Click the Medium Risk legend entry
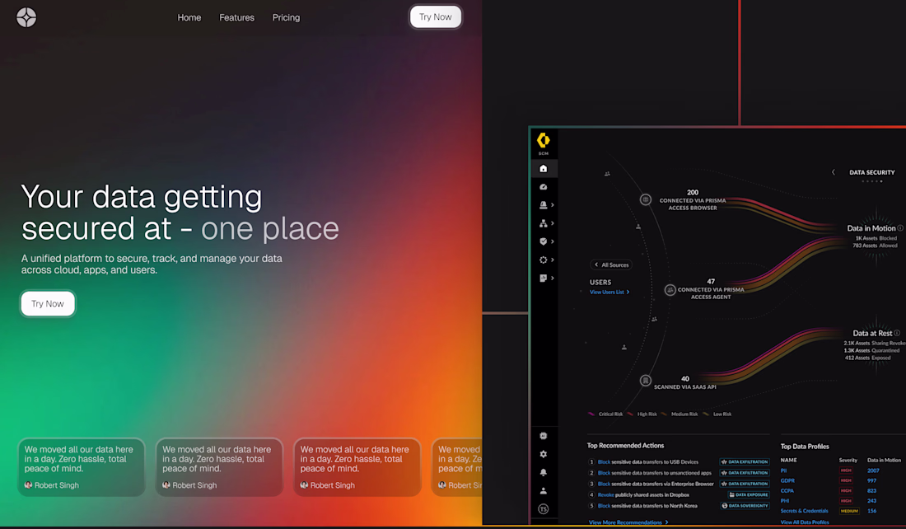The width and height of the screenshot is (906, 529). pyautogui.click(x=679, y=414)
